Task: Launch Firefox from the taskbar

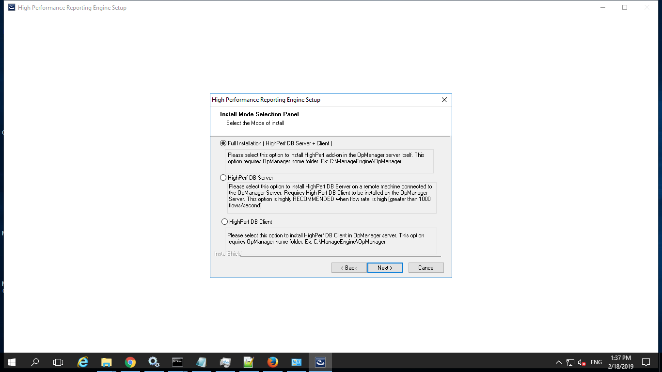Action: coord(272,362)
